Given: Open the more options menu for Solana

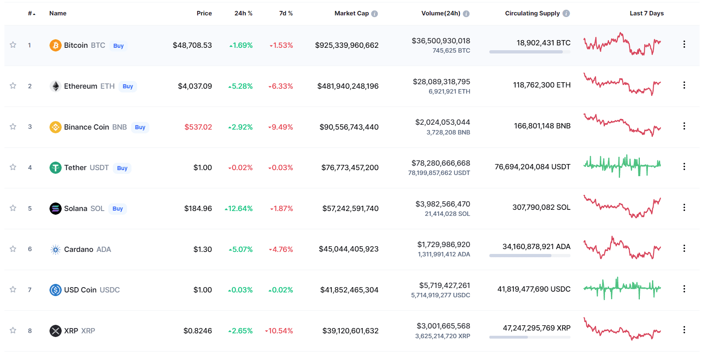Looking at the screenshot, I should pos(684,207).
